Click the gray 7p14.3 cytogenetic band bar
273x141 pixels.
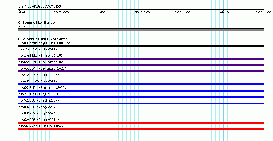(141, 30)
